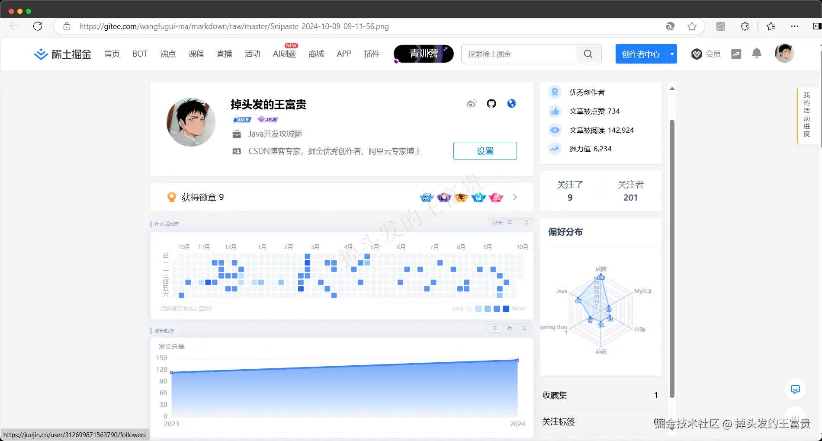Open 插件 in the navigation

point(372,54)
